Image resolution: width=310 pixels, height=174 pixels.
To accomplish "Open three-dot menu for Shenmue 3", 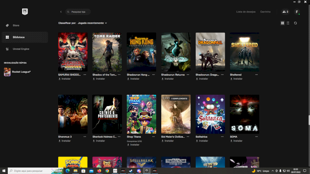I will coord(84,136).
